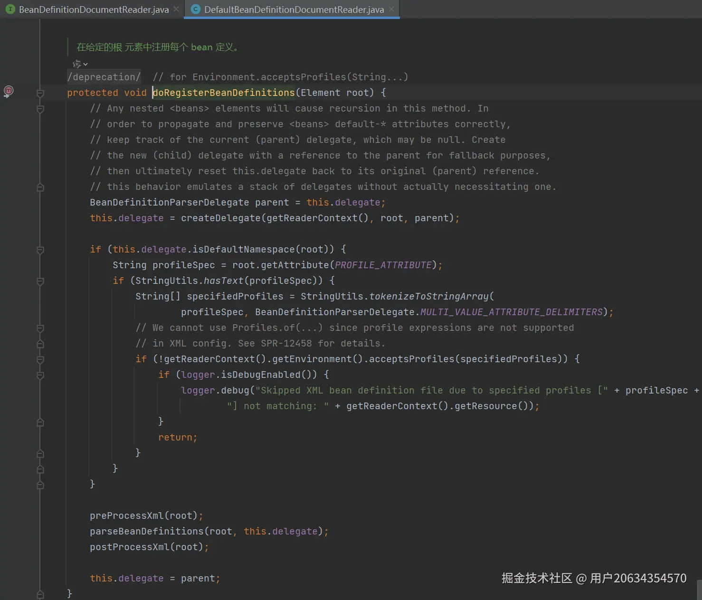The width and height of the screenshot is (702, 600).
Task: Collapse comment block starting 'Any nested <beans>'
Action: [40, 109]
